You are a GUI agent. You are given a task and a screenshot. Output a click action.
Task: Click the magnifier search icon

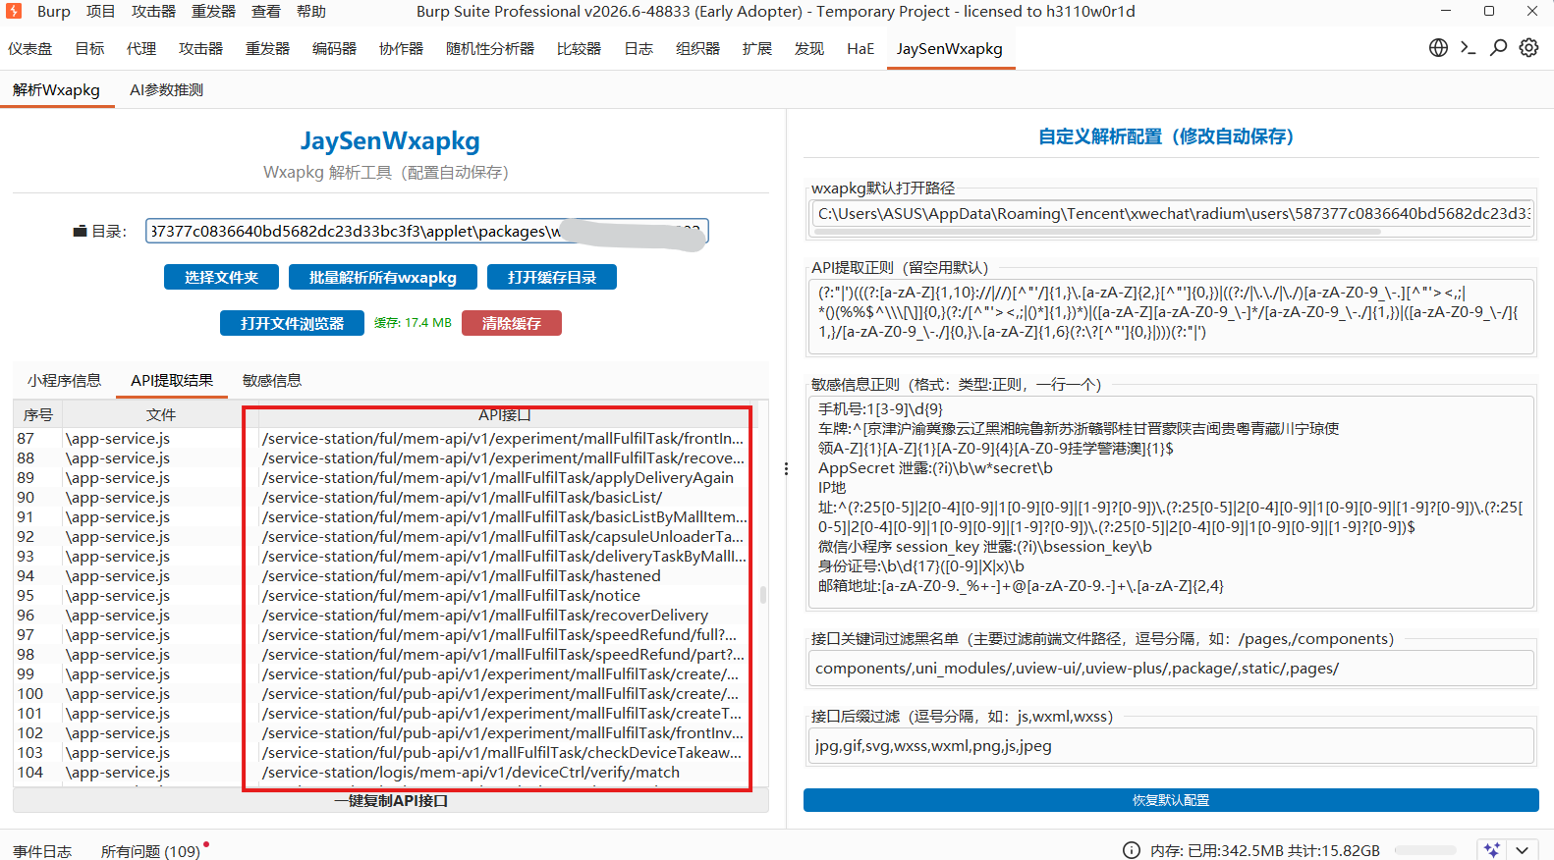coord(1499,48)
